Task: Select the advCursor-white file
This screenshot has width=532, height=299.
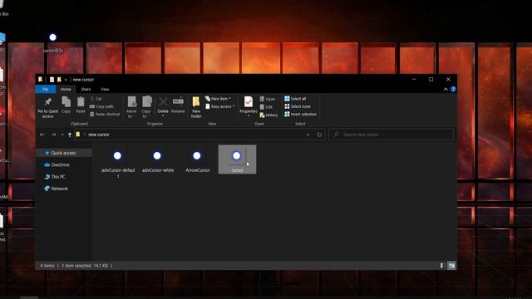Action: coord(158,159)
